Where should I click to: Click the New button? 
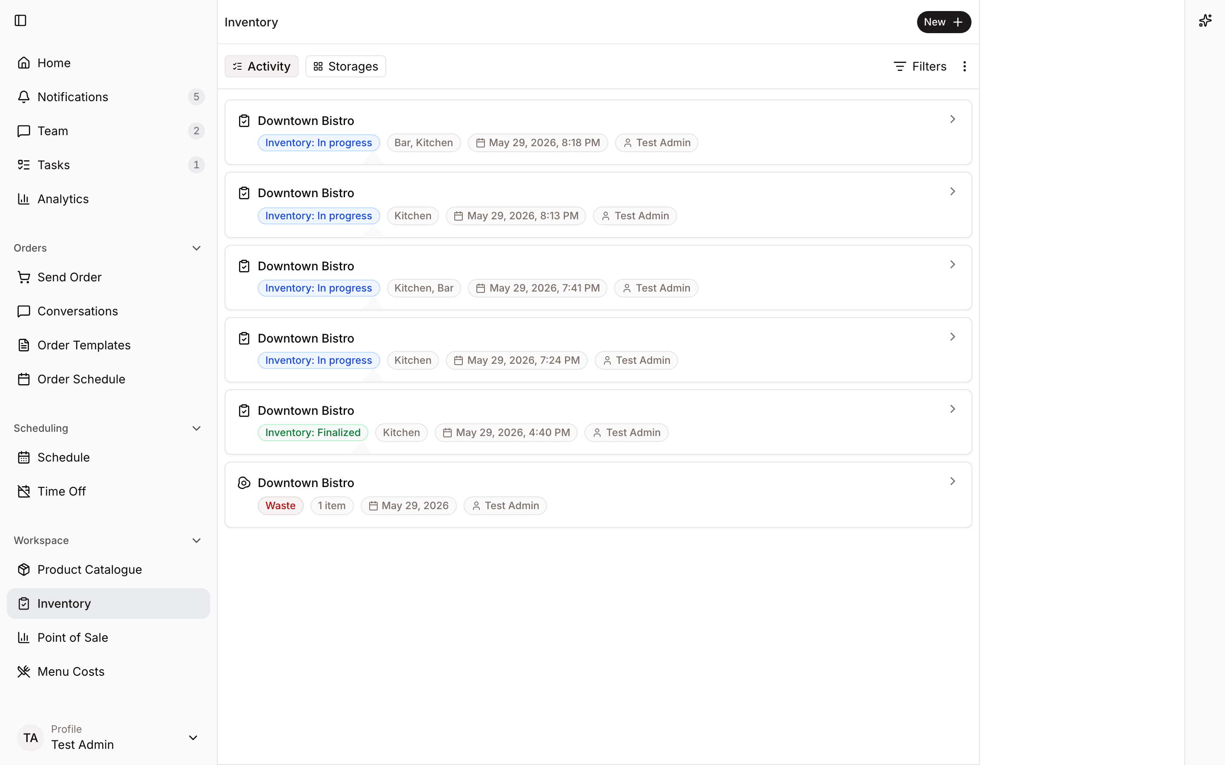pyautogui.click(x=943, y=22)
